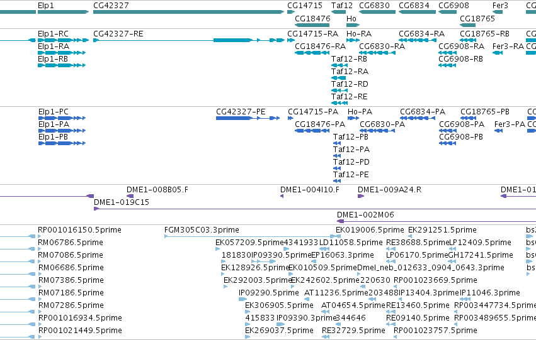Select the CG18476-RA transcript label
The width and height of the screenshot is (536, 340).
321,47
